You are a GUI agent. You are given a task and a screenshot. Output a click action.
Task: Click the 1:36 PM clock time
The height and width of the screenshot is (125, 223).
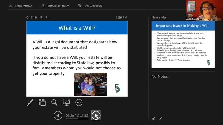122,17
